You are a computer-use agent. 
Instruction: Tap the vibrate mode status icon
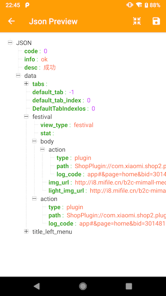tap(130, 5)
